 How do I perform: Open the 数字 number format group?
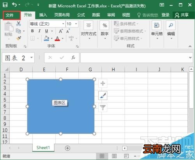[105, 30]
